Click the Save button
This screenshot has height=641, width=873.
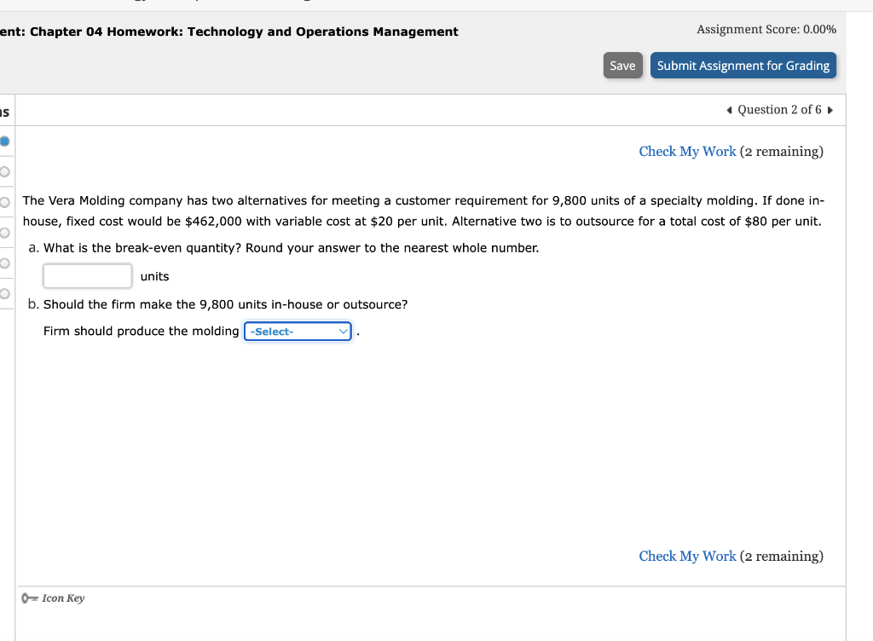(x=622, y=65)
